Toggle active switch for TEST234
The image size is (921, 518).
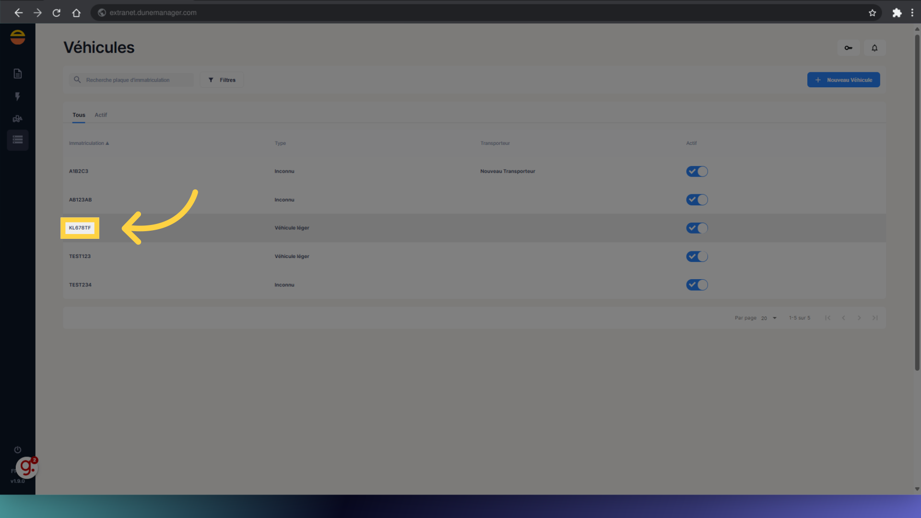[697, 285]
